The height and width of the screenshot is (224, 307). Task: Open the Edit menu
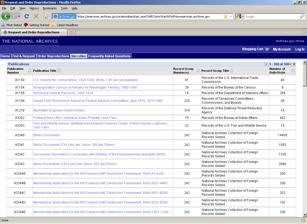pyautogui.click(x=13, y=8)
